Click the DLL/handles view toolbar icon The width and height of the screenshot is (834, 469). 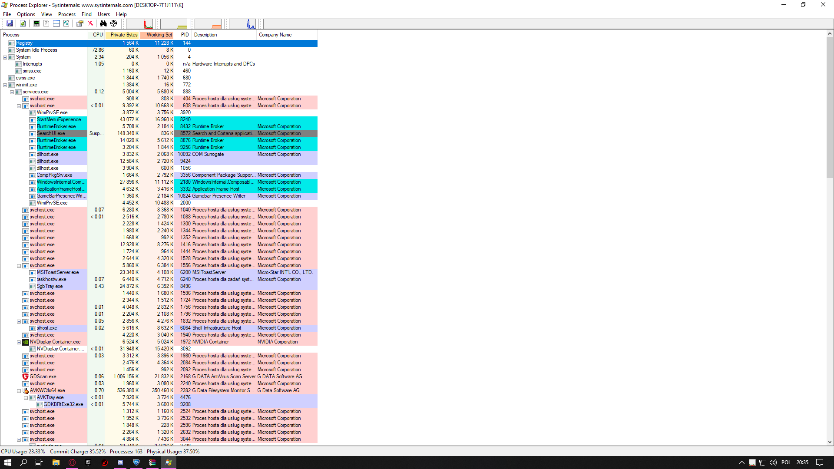click(x=66, y=23)
